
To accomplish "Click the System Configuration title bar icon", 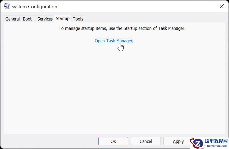I will pyautogui.click(x=7, y=6).
